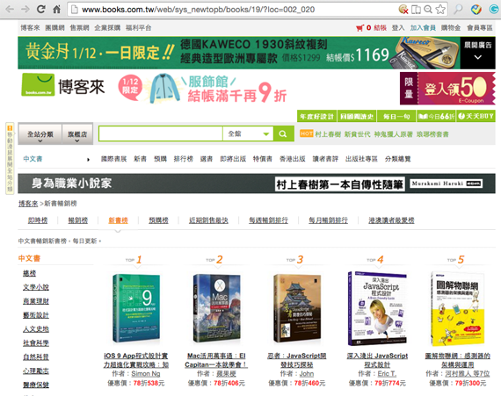Click the browser back arrow
The height and width of the screenshot is (396, 501).
(x=10, y=10)
